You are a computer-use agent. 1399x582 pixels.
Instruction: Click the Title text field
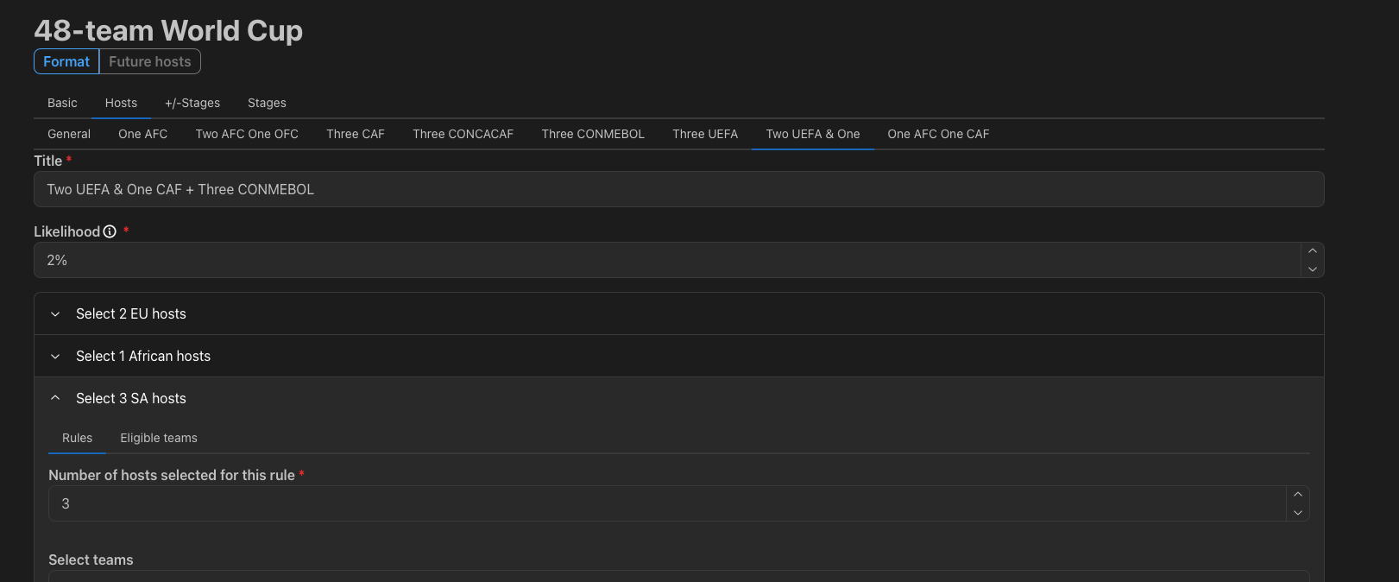(x=678, y=189)
